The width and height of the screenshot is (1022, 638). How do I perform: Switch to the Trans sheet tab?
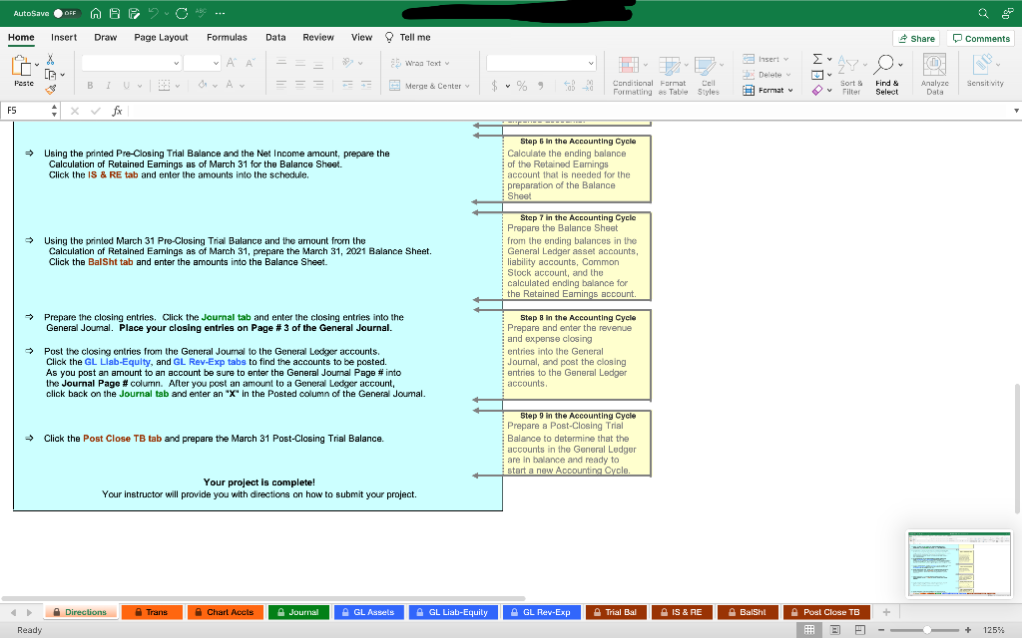(x=152, y=612)
